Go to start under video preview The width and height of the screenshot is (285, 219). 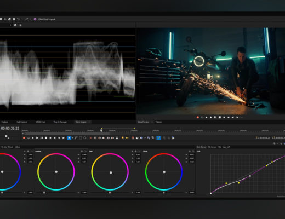click(224, 117)
